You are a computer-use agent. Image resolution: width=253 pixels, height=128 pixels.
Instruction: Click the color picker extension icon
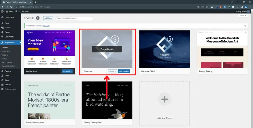pos(216,7)
